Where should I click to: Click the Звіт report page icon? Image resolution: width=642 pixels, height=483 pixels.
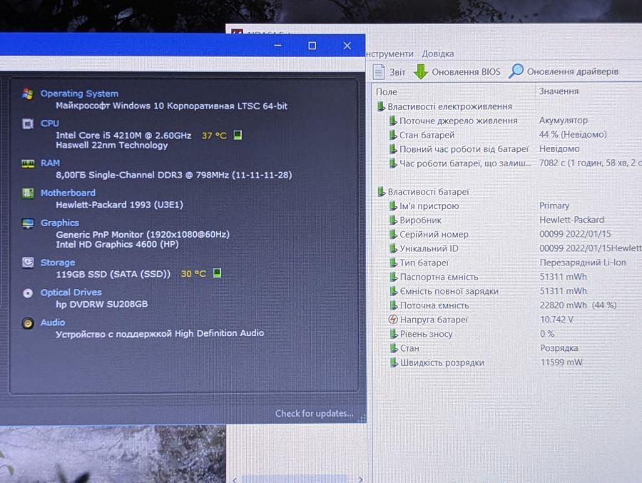point(379,71)
